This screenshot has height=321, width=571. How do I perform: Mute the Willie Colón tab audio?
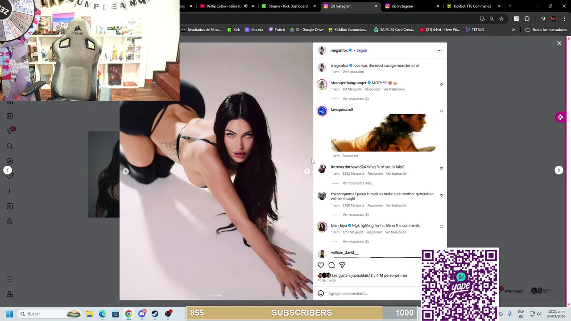coord(245,6)
